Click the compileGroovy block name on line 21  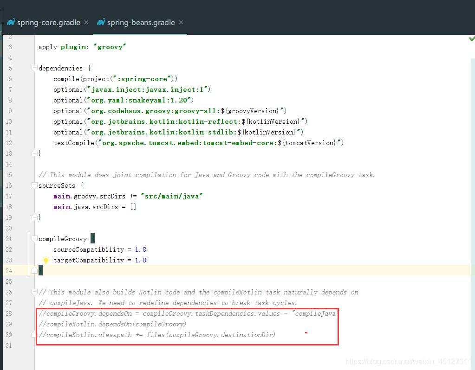[63, 239]
